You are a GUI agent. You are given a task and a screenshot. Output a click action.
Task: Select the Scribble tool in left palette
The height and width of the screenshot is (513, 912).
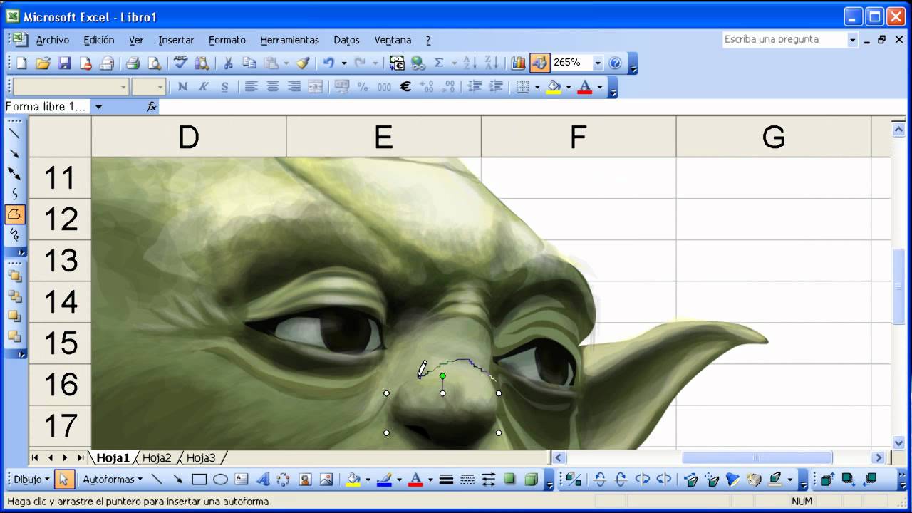click(x=14, y=234)
